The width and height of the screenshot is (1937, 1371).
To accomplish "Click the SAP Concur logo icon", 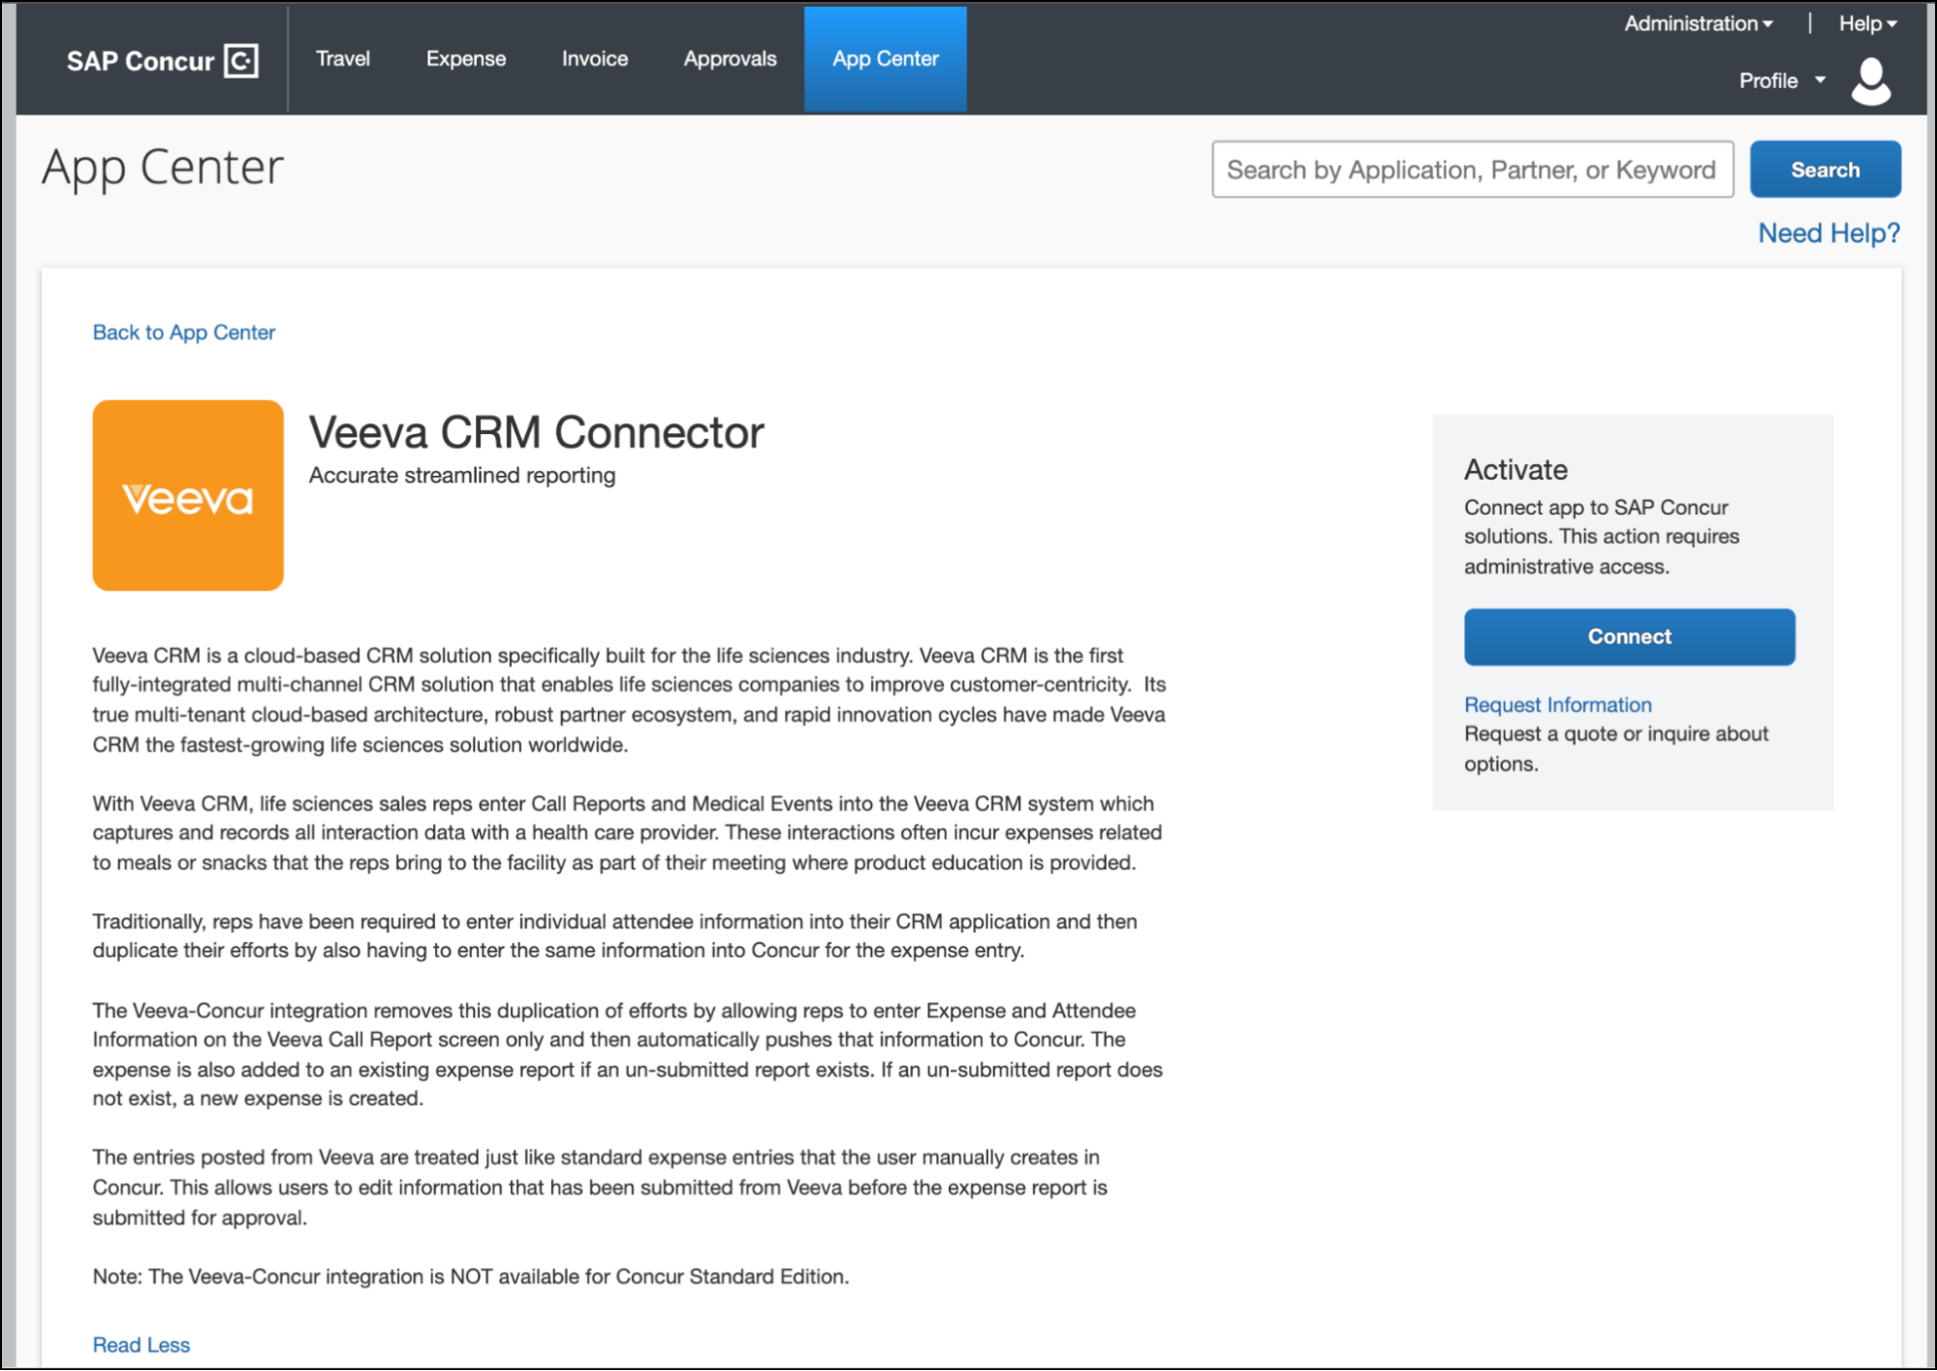I will tap(241, 61).
